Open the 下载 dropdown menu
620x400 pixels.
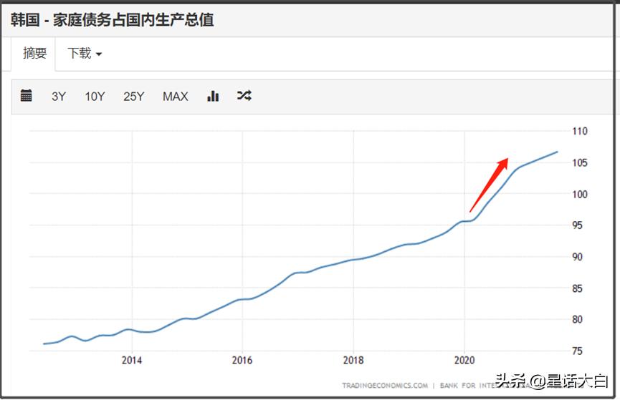(x=85, y=53)
